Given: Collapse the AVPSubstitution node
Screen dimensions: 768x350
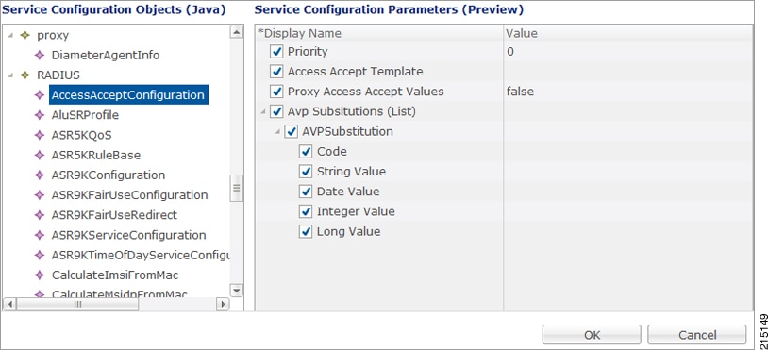Looking at the screenshot, I should click(277, 132).
